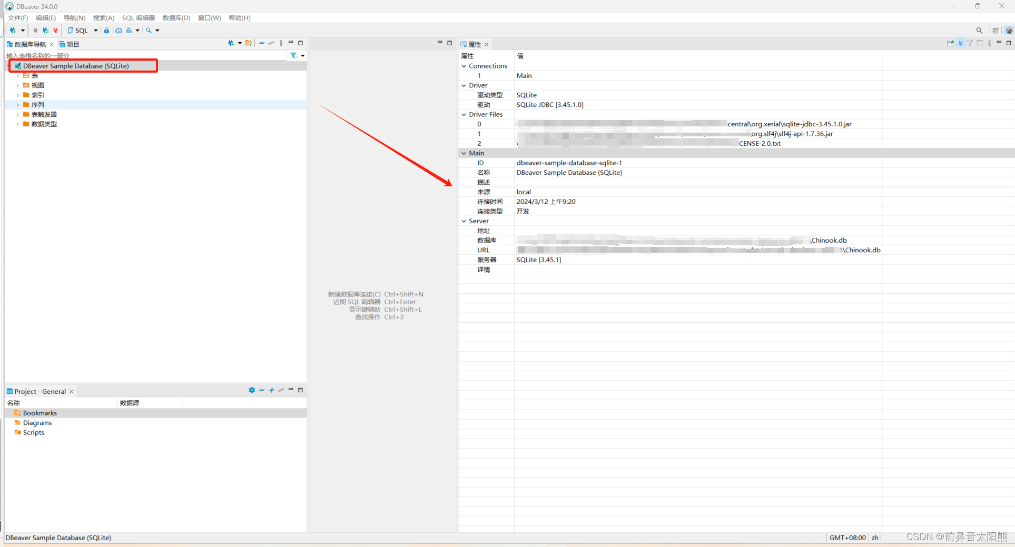The width and height of the screenshot is (1015, 547).
Task: Click the Reconnect icon in main toolbar
Action: click(x=46, y=31)
